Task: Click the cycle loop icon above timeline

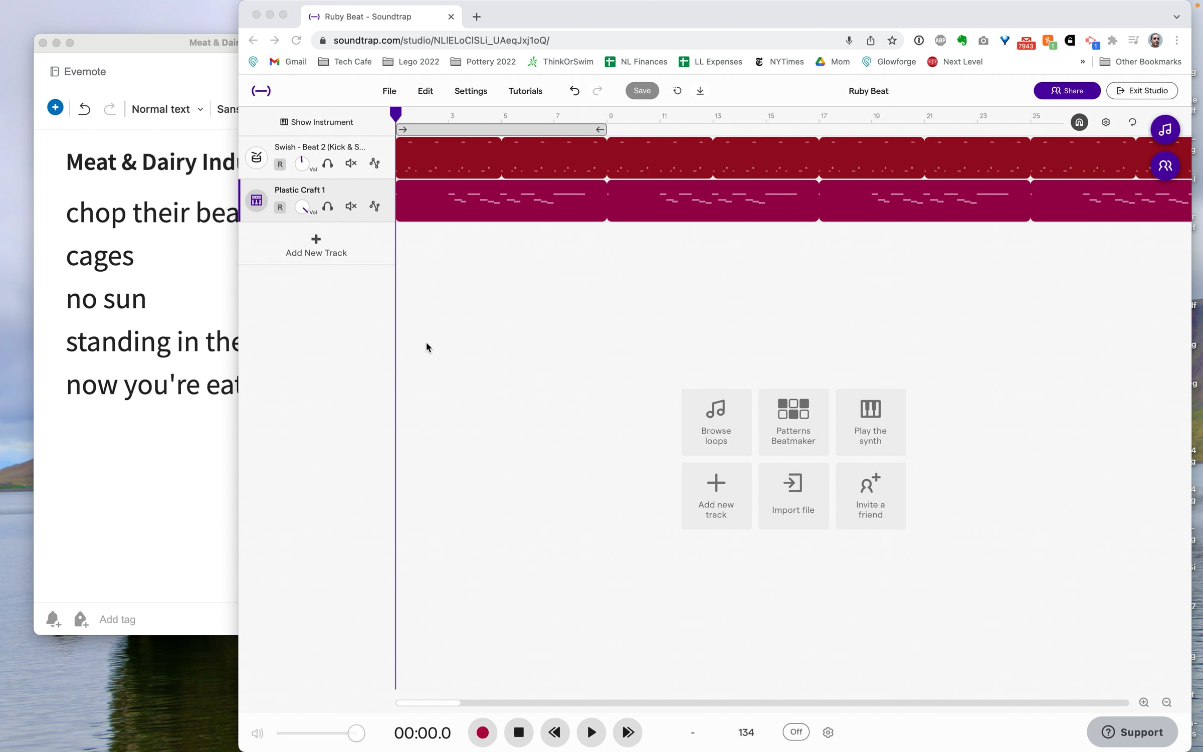Action: click(1132, 122)
